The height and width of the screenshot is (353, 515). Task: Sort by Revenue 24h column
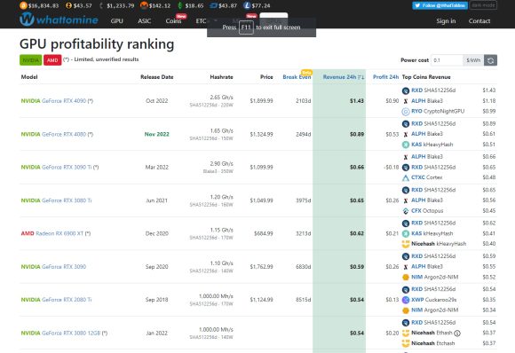coord(344,77)
